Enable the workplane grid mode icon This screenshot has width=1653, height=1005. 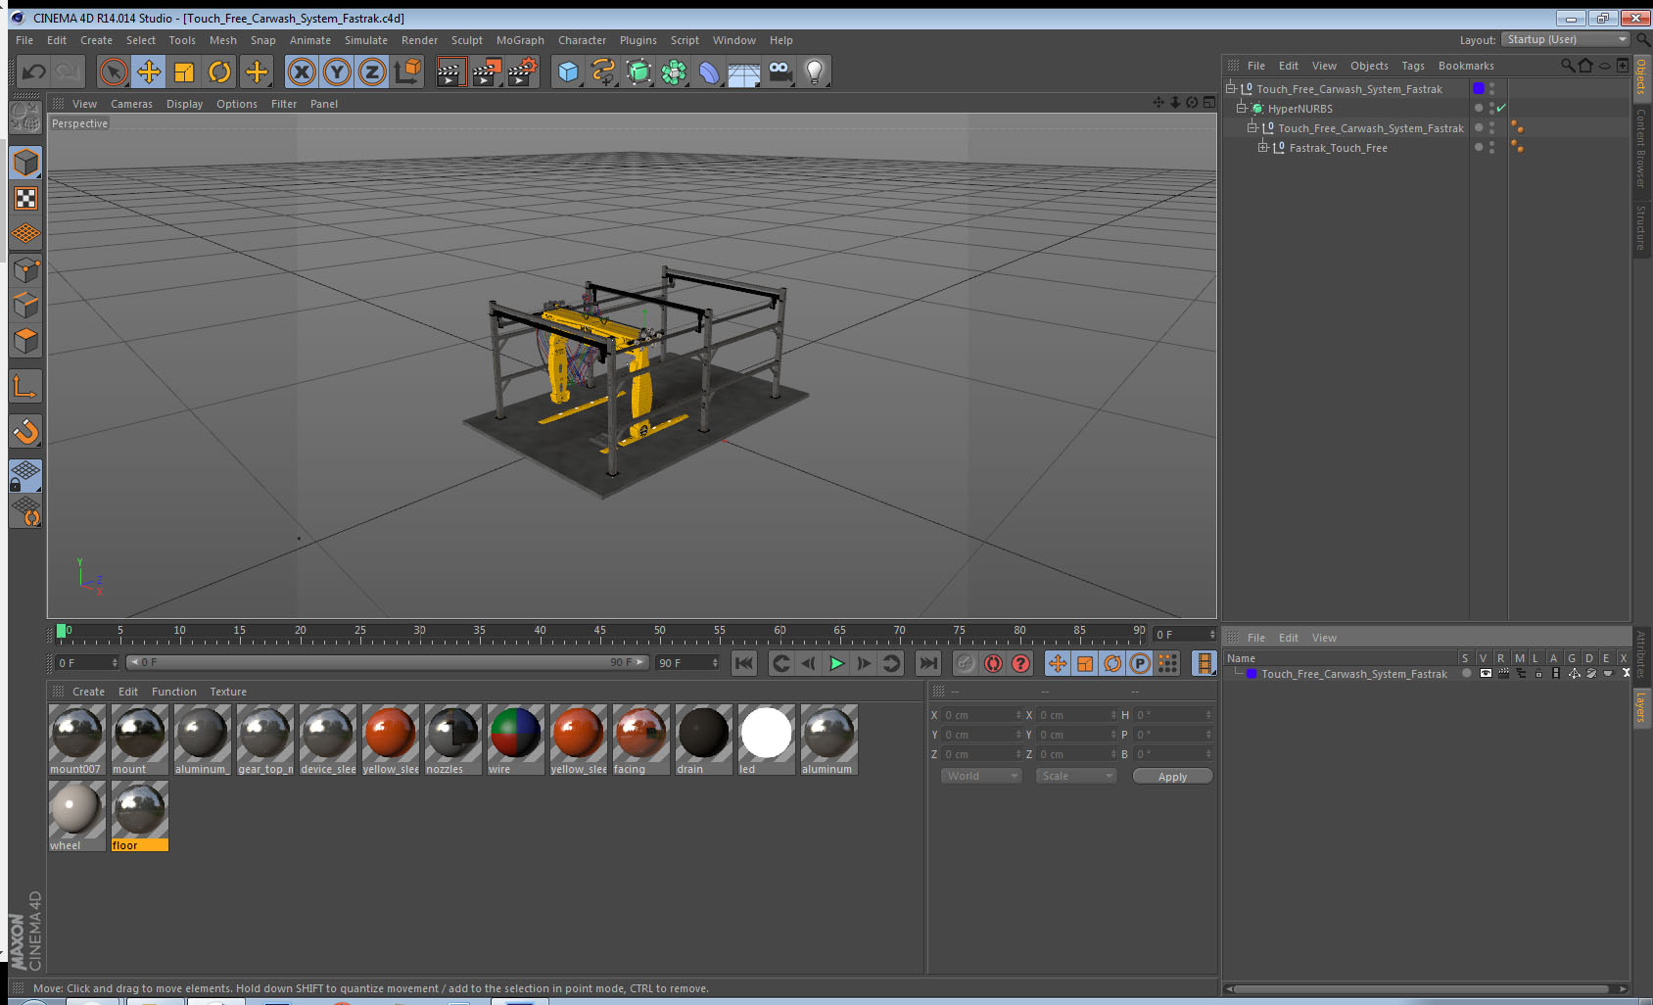[x=25, y=234]
